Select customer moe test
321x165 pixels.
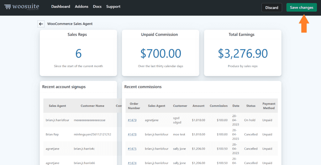pyautogui.click(x=179, y=134)
